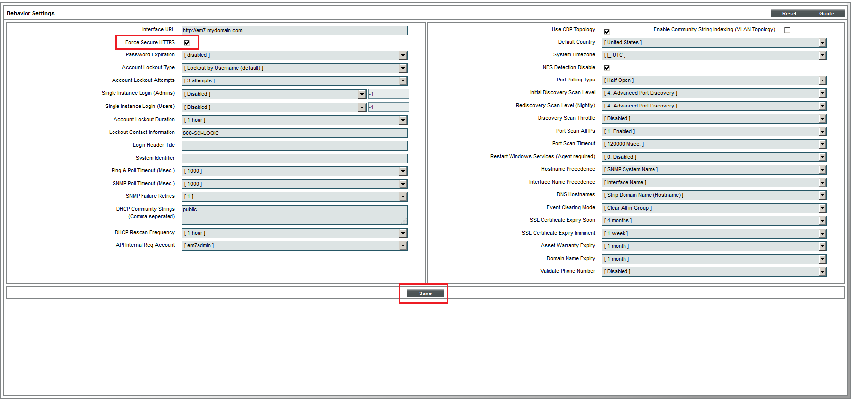Enable Community String Indexing (VLAN Topology) checkbox
This screenshot has width=852, height=400.
point(787,30)
